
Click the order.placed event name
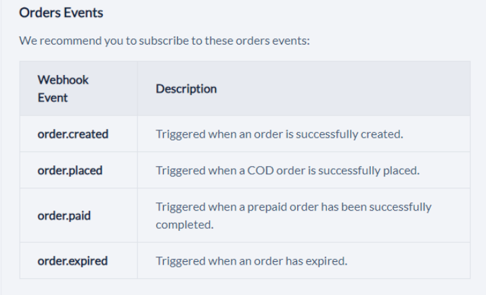70,170
